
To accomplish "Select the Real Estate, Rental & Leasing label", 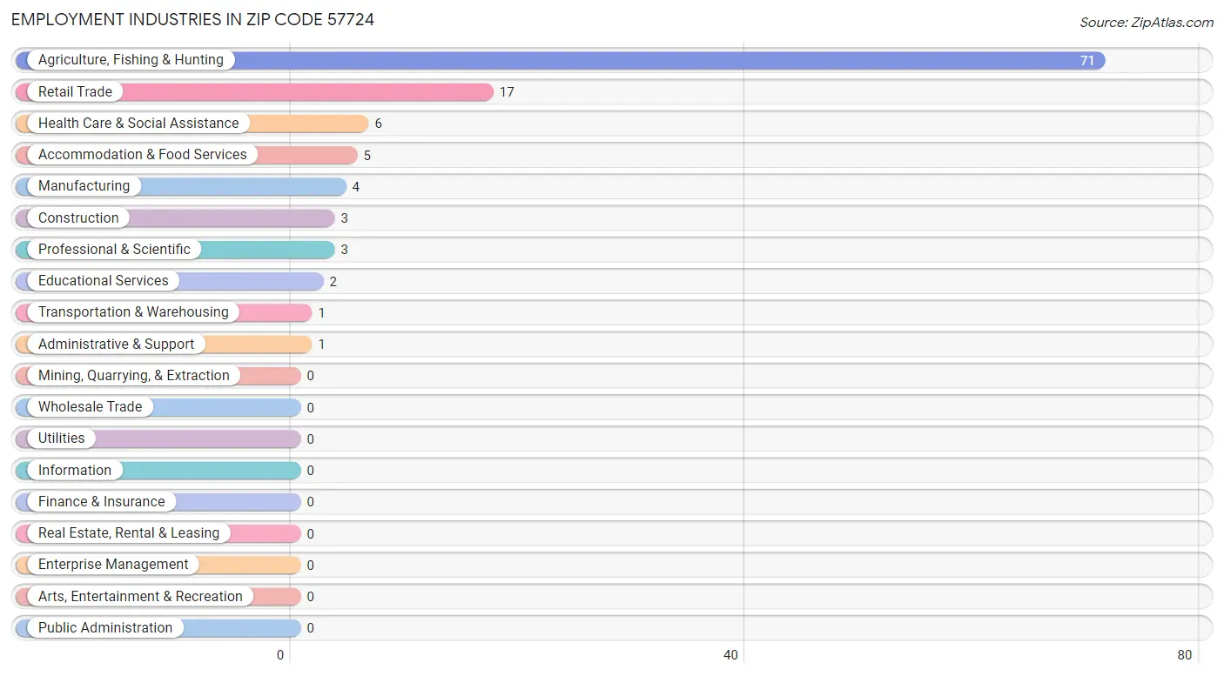I will pos(129,533).
